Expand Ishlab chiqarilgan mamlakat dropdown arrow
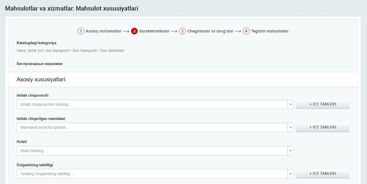367x184 pixels. click(290, 128)
